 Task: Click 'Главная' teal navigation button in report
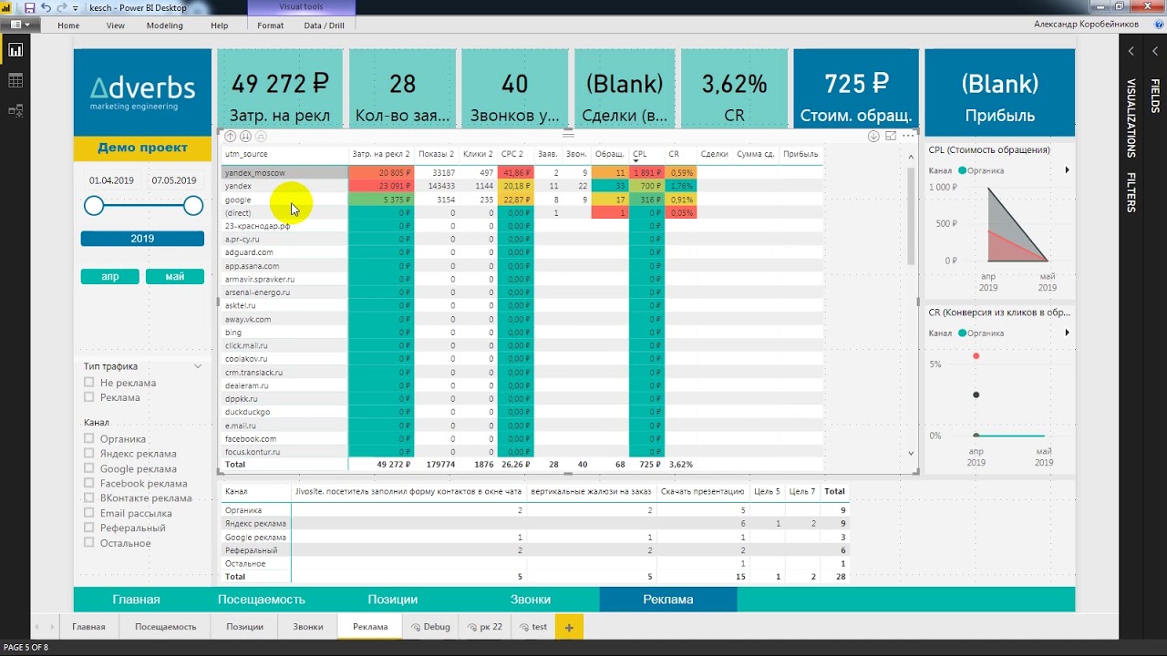point(137,600)
